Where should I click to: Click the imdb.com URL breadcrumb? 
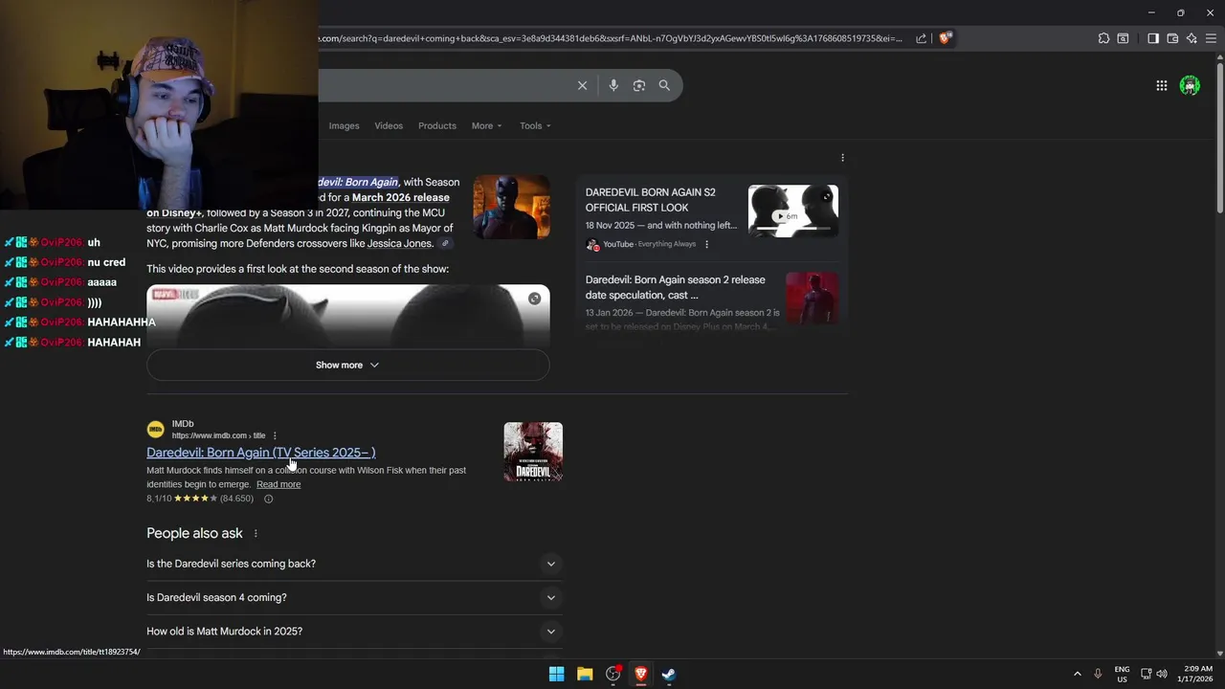tap(218, 435)
